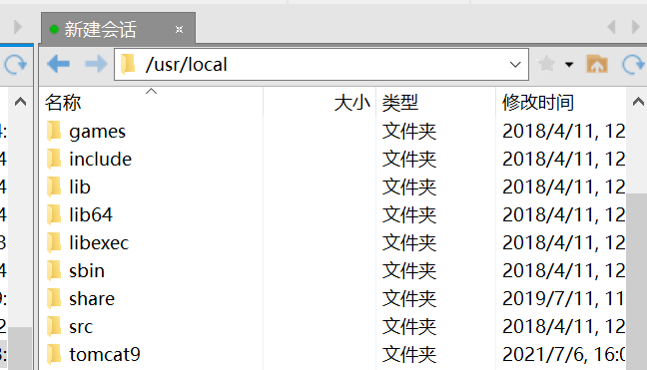The image size is (647, 370).
Task: Select the include folder
Action: click(100, 159)
